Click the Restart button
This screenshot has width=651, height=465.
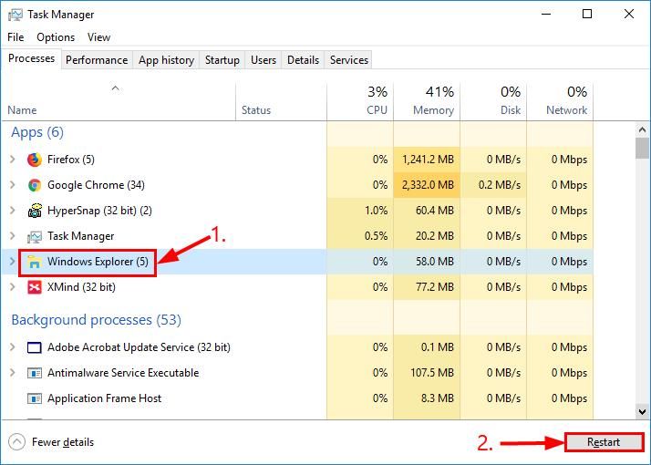604,442
